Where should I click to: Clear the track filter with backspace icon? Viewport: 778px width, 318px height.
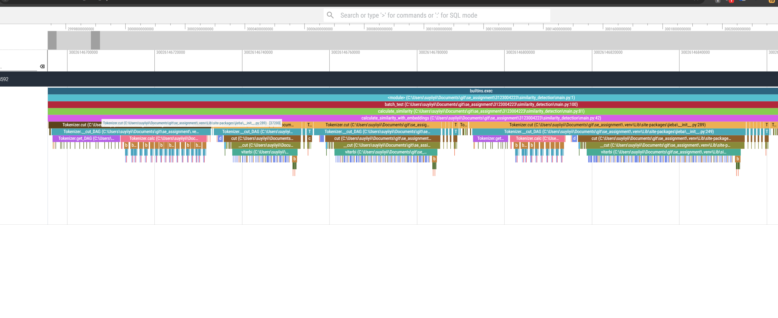(42, 66)
